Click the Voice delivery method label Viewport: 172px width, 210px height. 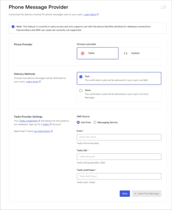[88, 90]
